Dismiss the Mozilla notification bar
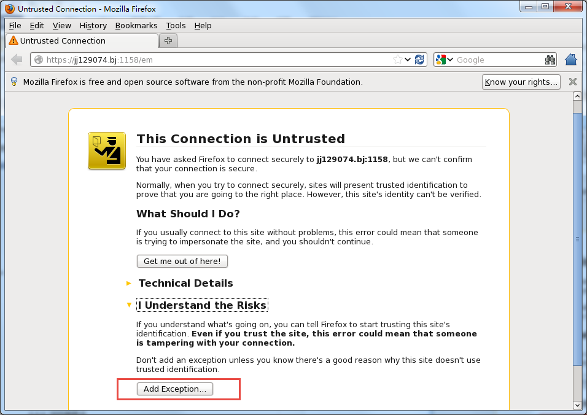This screenshot has height=415, width=587. click(572, 81)
